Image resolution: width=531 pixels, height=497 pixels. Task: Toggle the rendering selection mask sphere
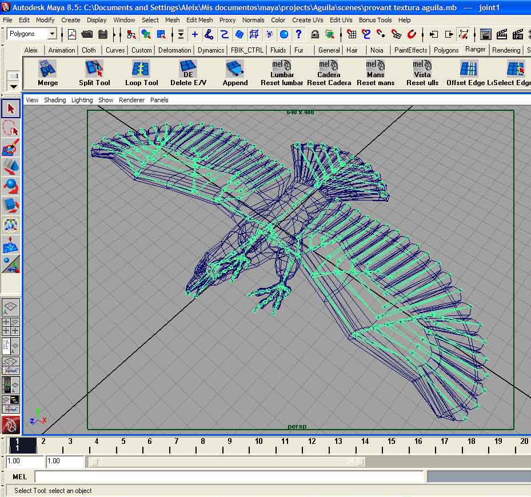284,34
